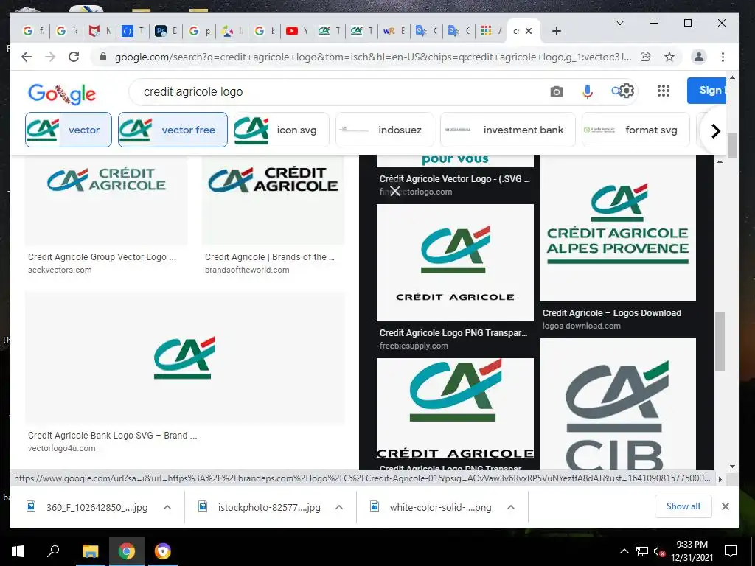Switch to the YouTube tab
The image size is (755, 566).
click(x=298, y=31)
